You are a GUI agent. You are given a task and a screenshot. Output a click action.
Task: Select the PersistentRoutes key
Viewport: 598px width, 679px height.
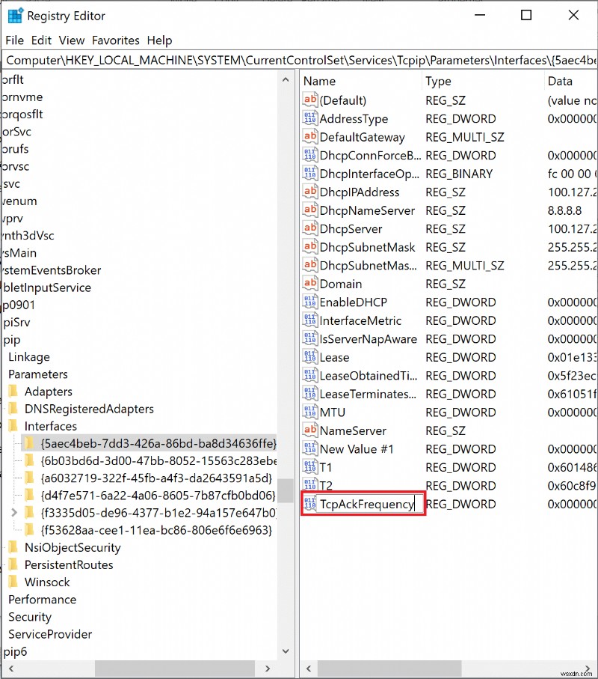(x=69, y=564)
